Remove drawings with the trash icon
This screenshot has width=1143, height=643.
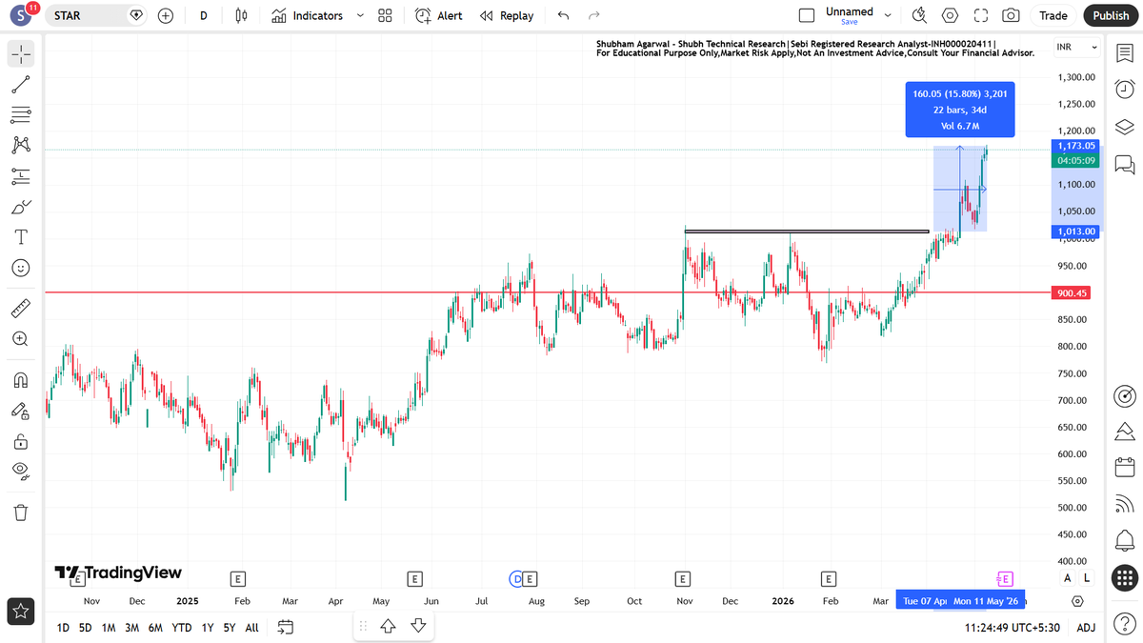point(21,512)
